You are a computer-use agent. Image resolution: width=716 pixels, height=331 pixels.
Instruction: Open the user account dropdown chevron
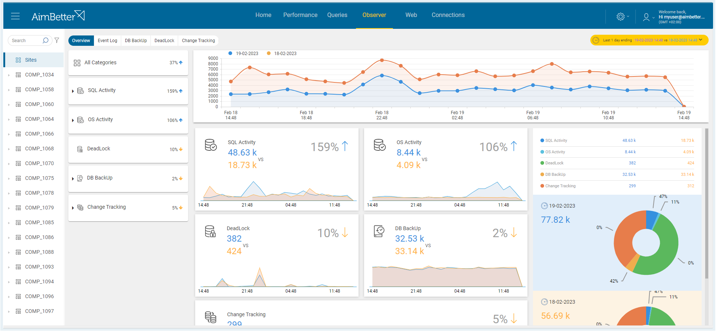point(654,17)
